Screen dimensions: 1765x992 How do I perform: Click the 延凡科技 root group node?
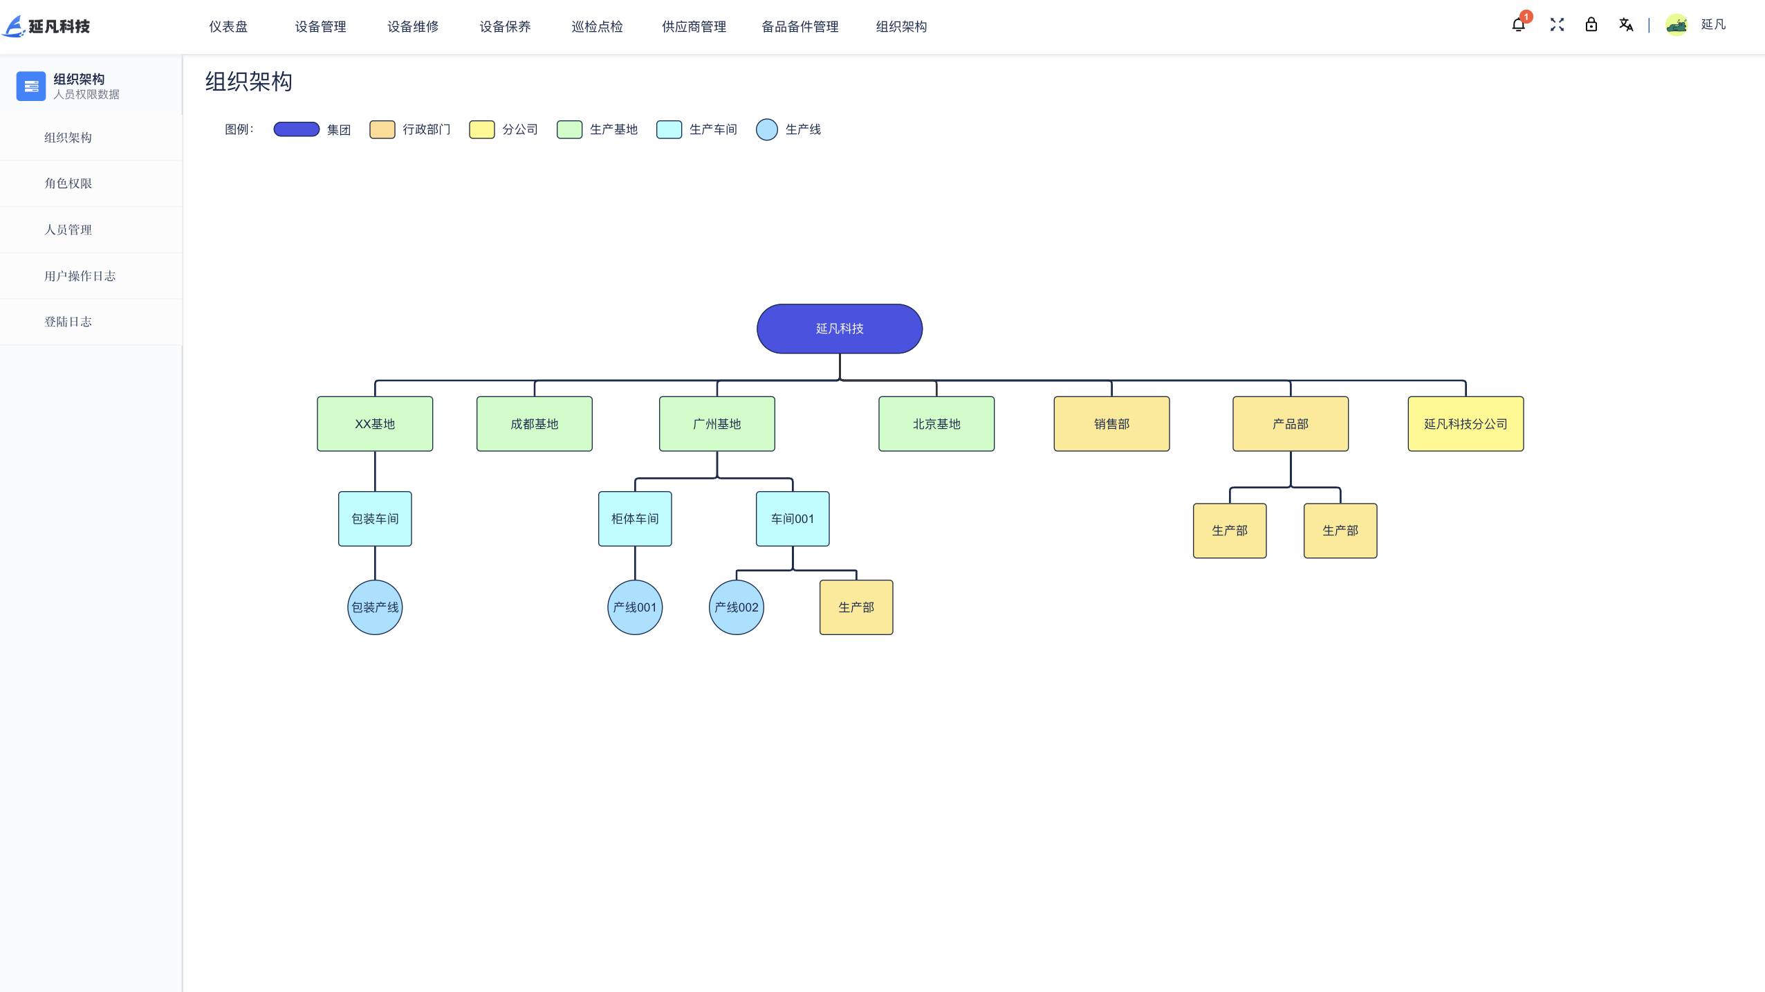click(x=839, y=329)
